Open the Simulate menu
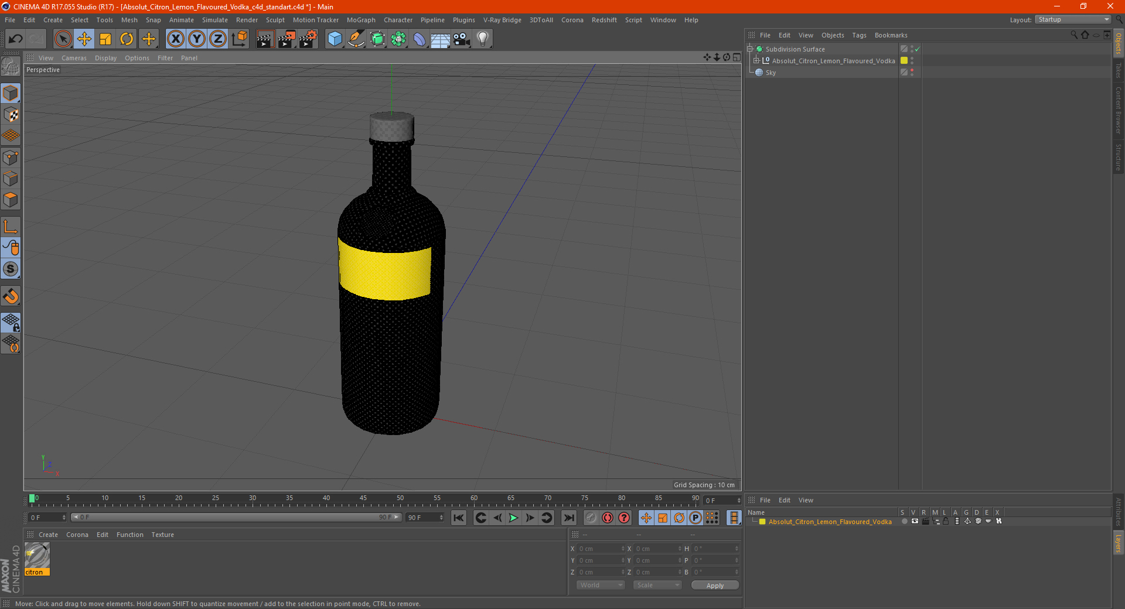This screenshot has width=1125, height=609. (x=215, y=20)
